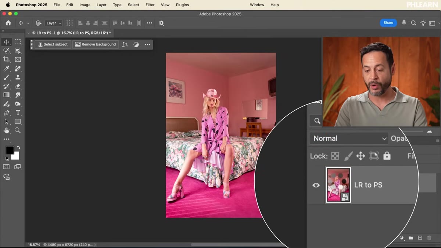
Task: Toggle lock image pixels brush icon
Action: [x=348, y=156]
